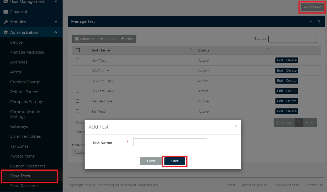Focus the Test Name input field

pyautogui.click(x=170, y=142)
